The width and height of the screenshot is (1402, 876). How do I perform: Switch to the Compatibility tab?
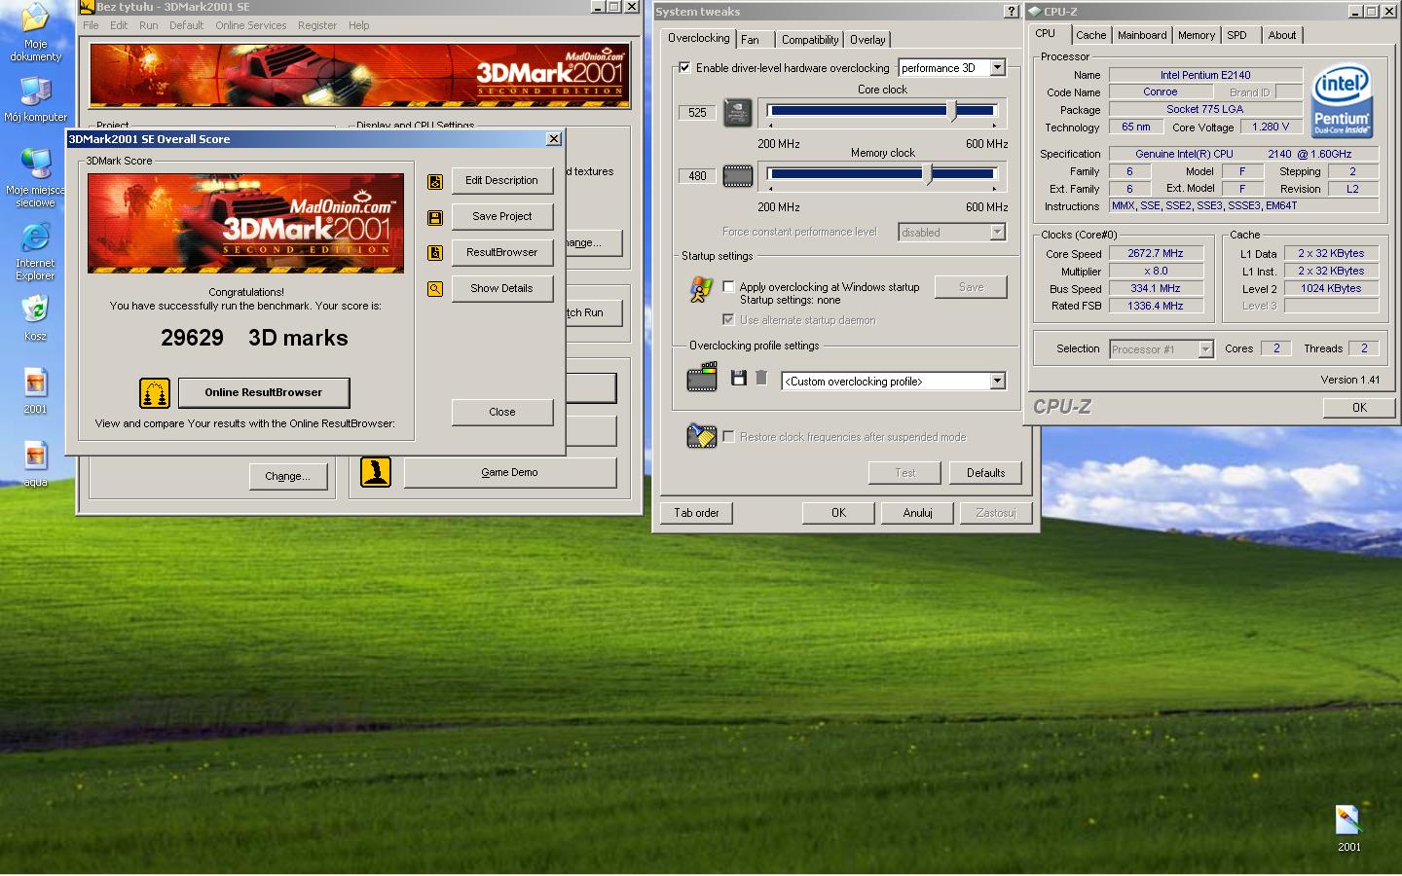tap(810, 40)
